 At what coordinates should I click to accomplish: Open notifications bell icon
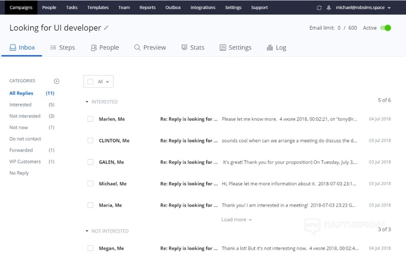329,8
